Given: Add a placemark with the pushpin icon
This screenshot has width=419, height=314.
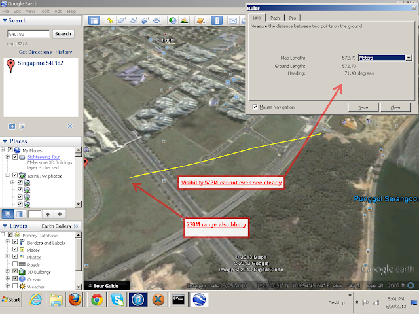Looking at the screenshot, I should [110, 20].
